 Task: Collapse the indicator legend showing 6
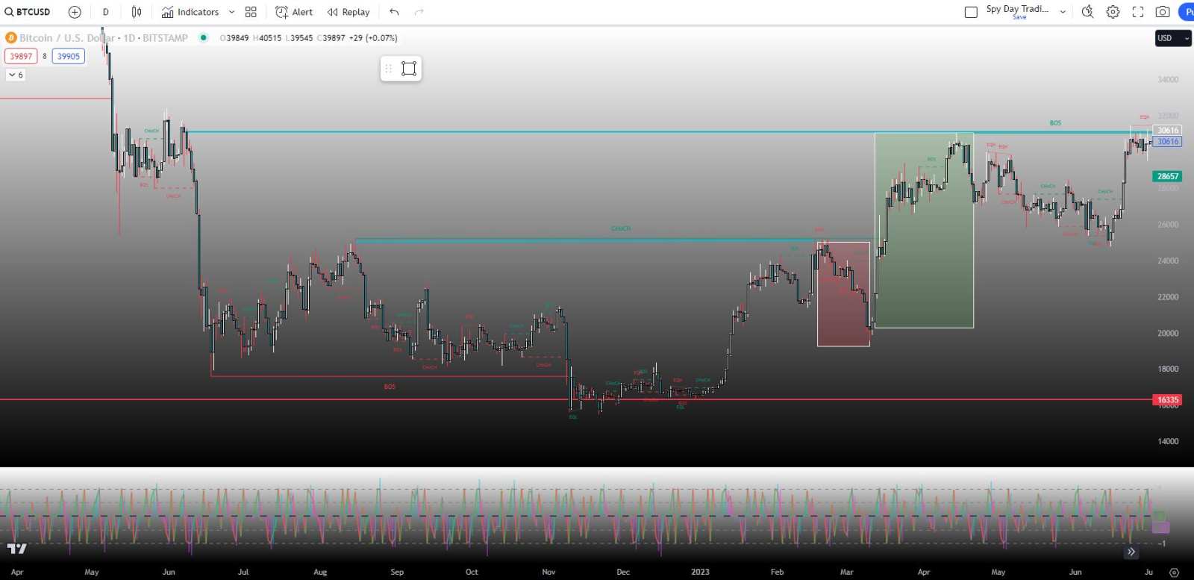(x=16, y=75)
